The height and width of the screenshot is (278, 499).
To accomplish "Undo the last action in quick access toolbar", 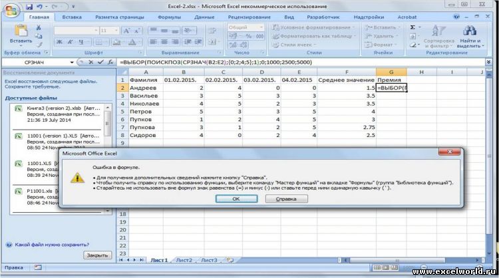I will click(x=39, y=7).
